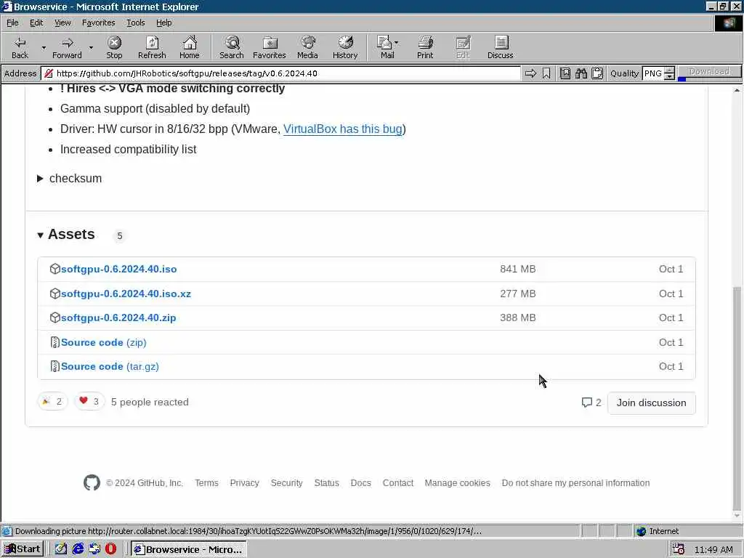744x558 pixels.
Task: Click Do not share my personal information
Action: tap(575, 482)
